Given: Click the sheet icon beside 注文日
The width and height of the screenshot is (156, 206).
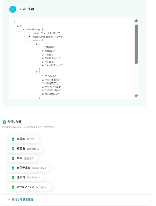Looking at the screenshot, I should [x=13, y=178].
